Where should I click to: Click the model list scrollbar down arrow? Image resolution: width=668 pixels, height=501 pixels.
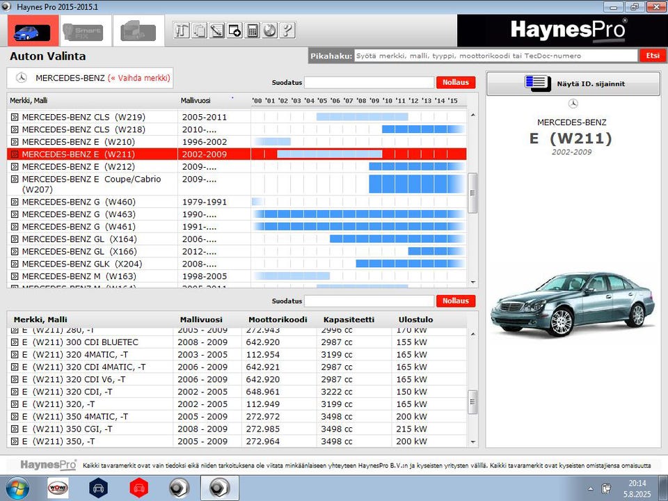(474, 282)
